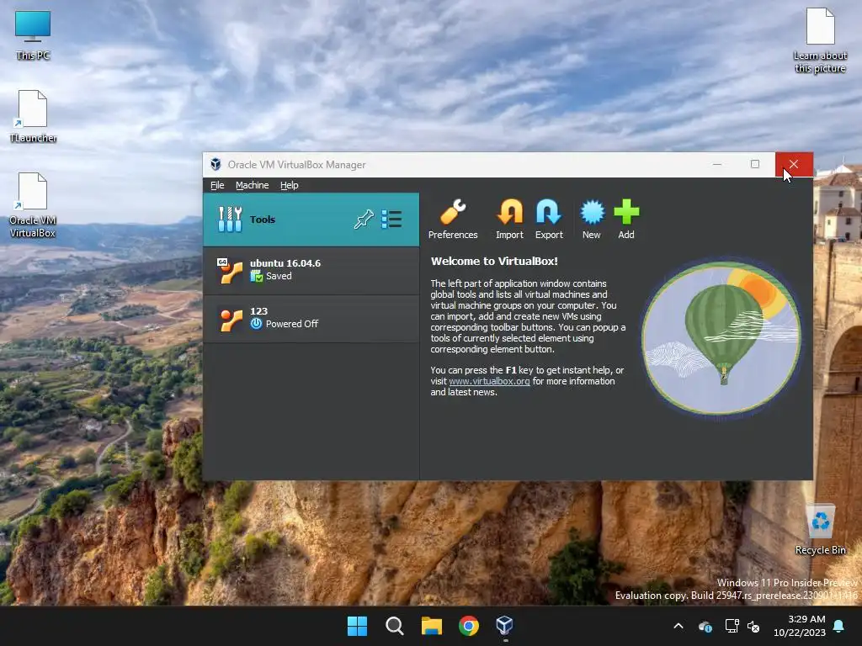This screenshot has height=646, width=862.
Task: Open Google Chrome from taskbar
Action: click(468, 626)
